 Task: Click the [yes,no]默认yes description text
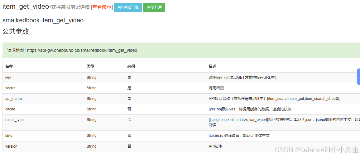[x=250, y=109]
